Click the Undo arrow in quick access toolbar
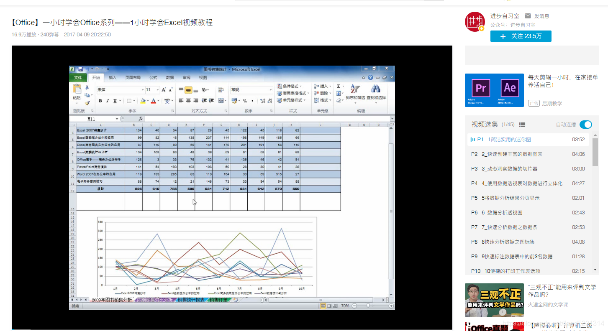The width and height of the screenshot is (608, 331). [87, 69]
